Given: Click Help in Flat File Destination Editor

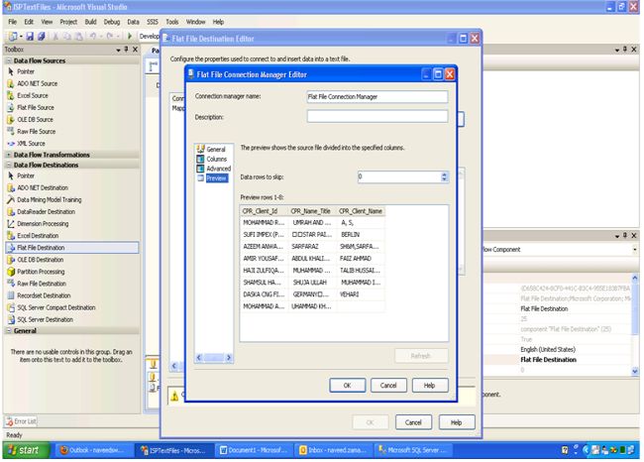Looking at the screenshot, I should pos(457,422).
